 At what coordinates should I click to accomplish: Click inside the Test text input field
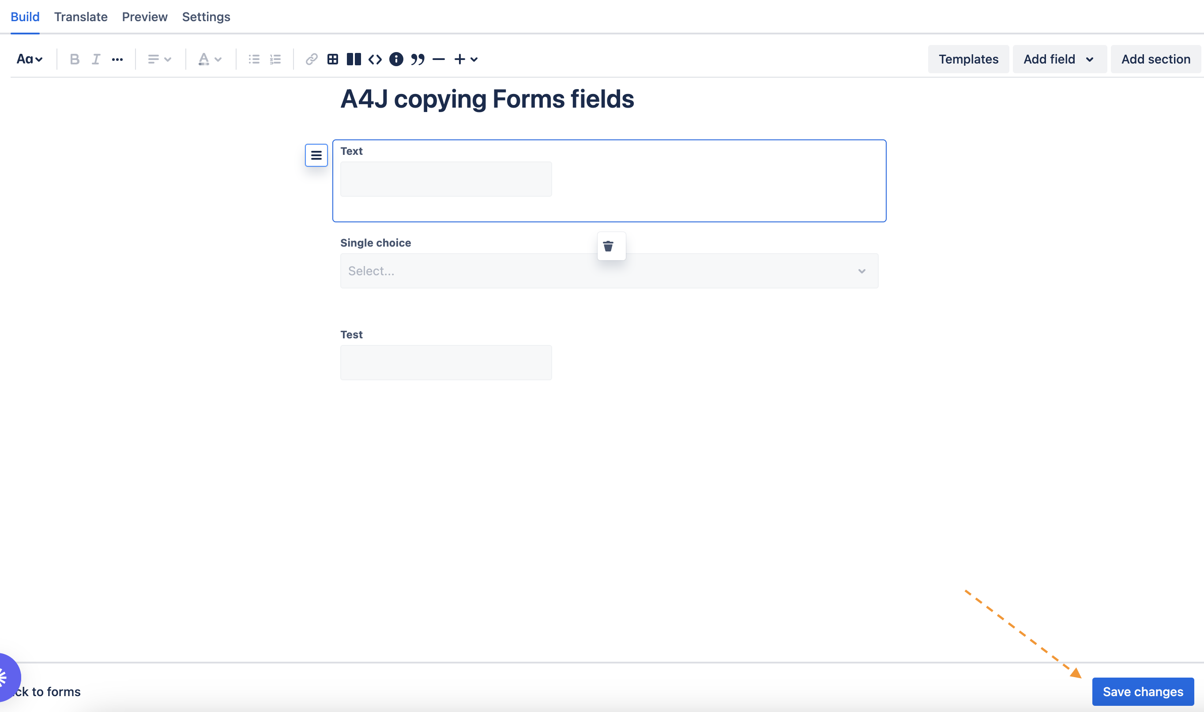pos(445,362)
